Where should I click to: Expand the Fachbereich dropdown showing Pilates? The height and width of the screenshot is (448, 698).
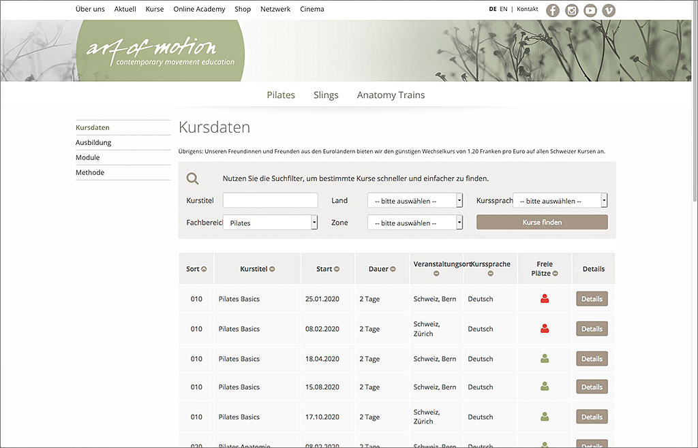coord(271,223)
